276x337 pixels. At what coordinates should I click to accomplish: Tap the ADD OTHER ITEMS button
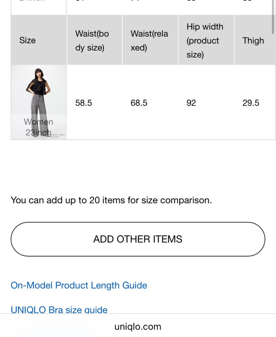pyautogui.click(x=138, y=239)
